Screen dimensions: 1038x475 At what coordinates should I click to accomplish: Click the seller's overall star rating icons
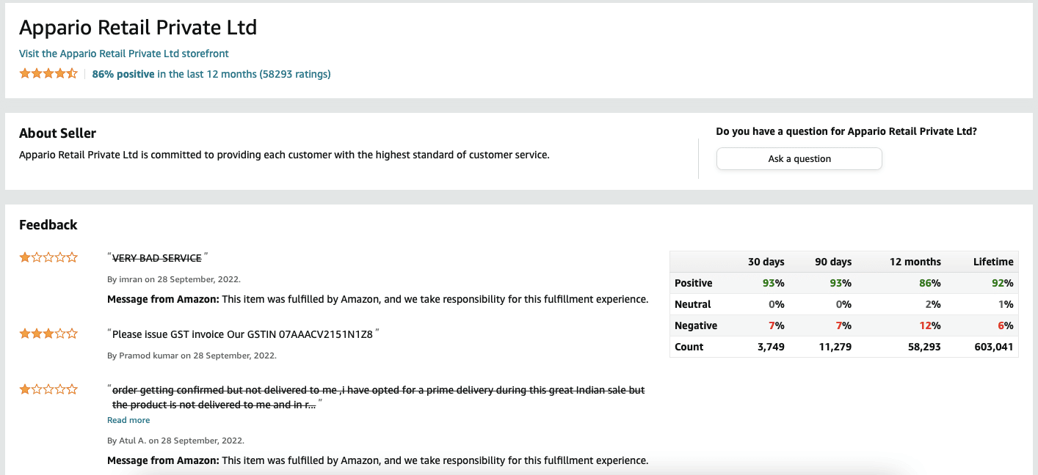click(48, 73)
